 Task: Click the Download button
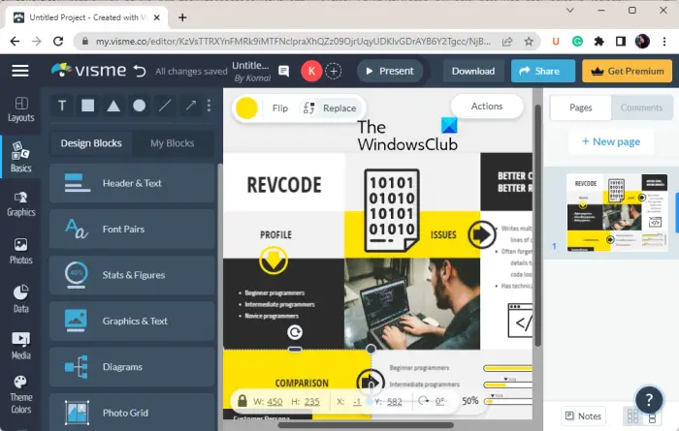[473, 71]
